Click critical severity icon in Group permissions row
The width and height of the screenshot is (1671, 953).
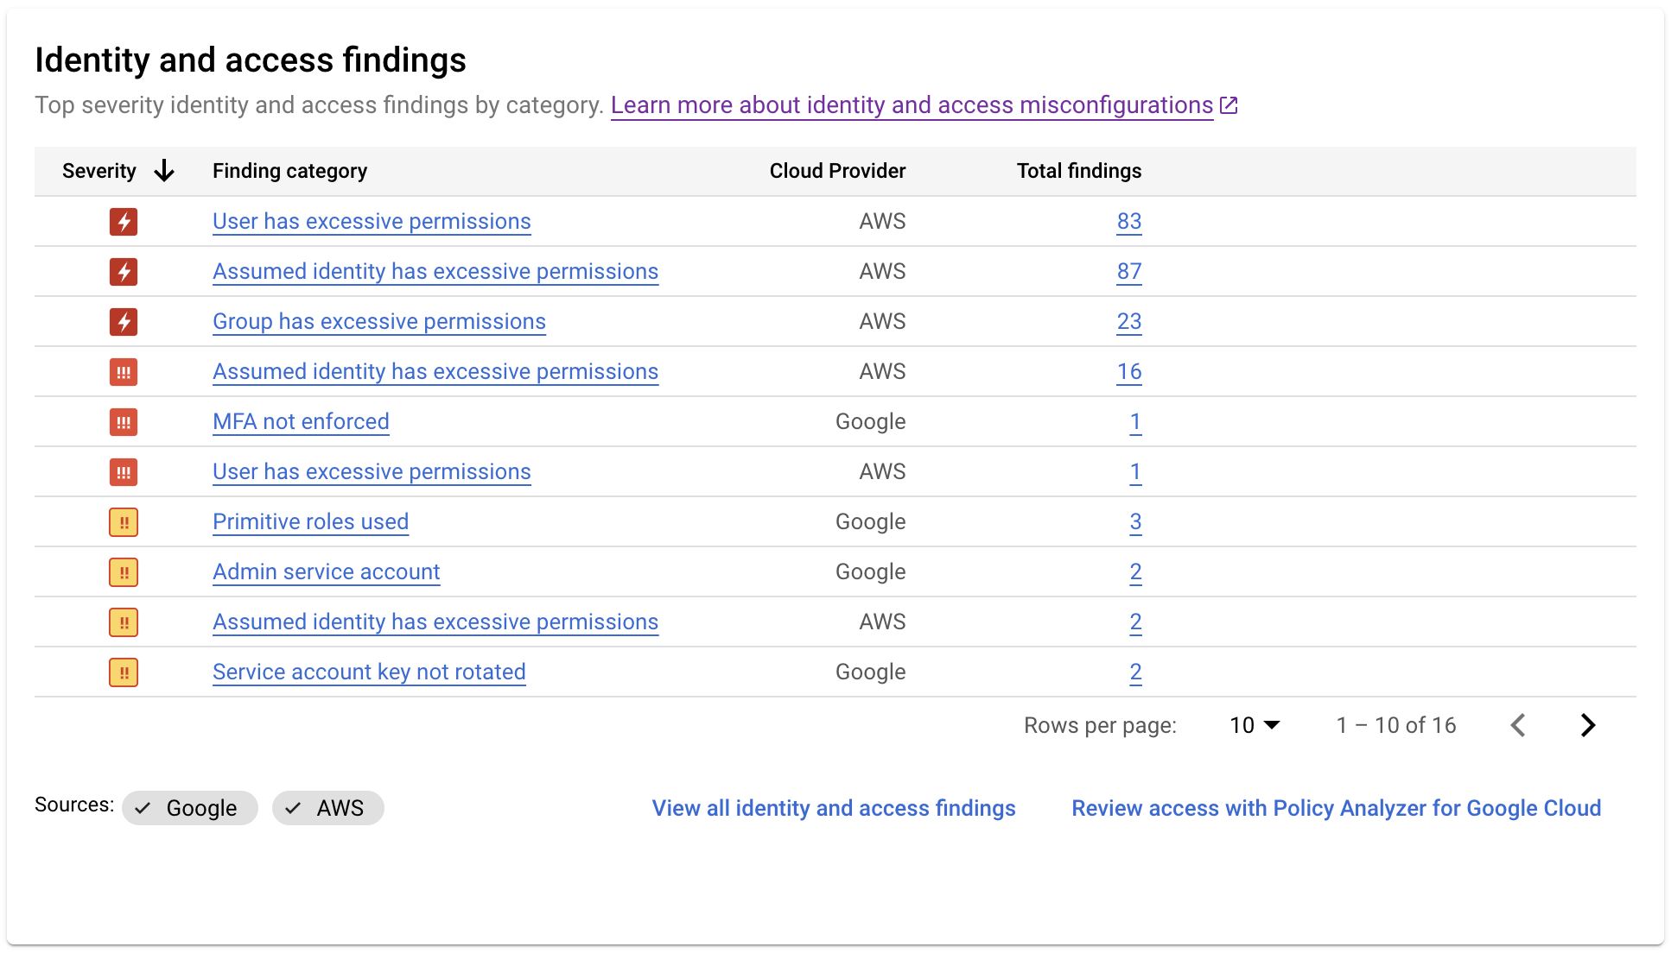pos(124,322)
